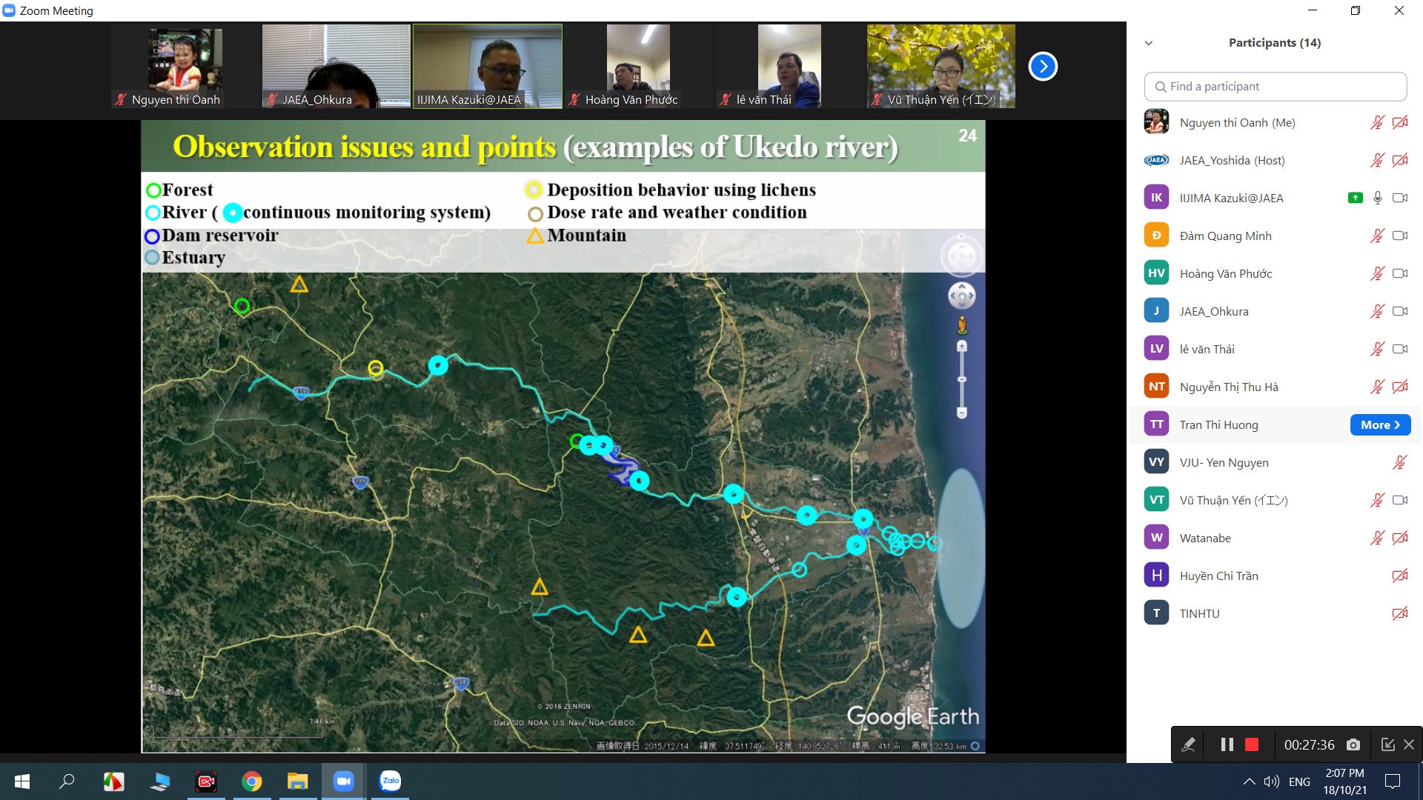Open More options for Tran Thi Huong
1423x800 pixels.
[x=1380, y=424]
